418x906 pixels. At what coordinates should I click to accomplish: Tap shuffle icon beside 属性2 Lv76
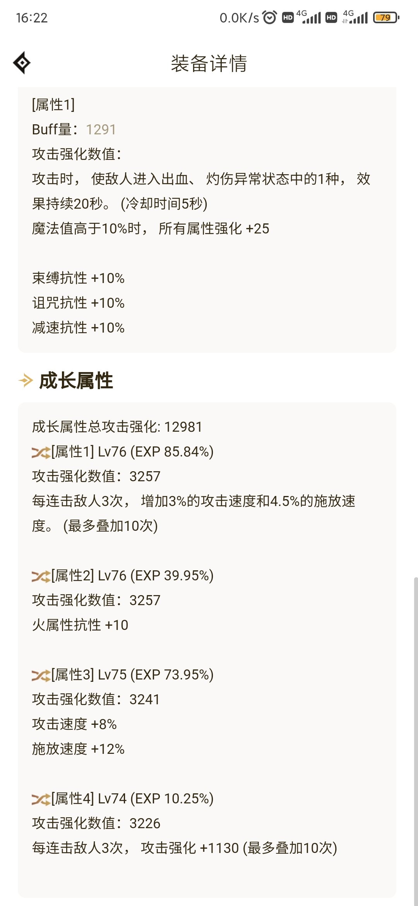[x=41, y=576]
